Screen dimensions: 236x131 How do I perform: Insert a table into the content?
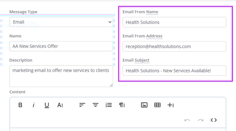[x=157, y=105]
